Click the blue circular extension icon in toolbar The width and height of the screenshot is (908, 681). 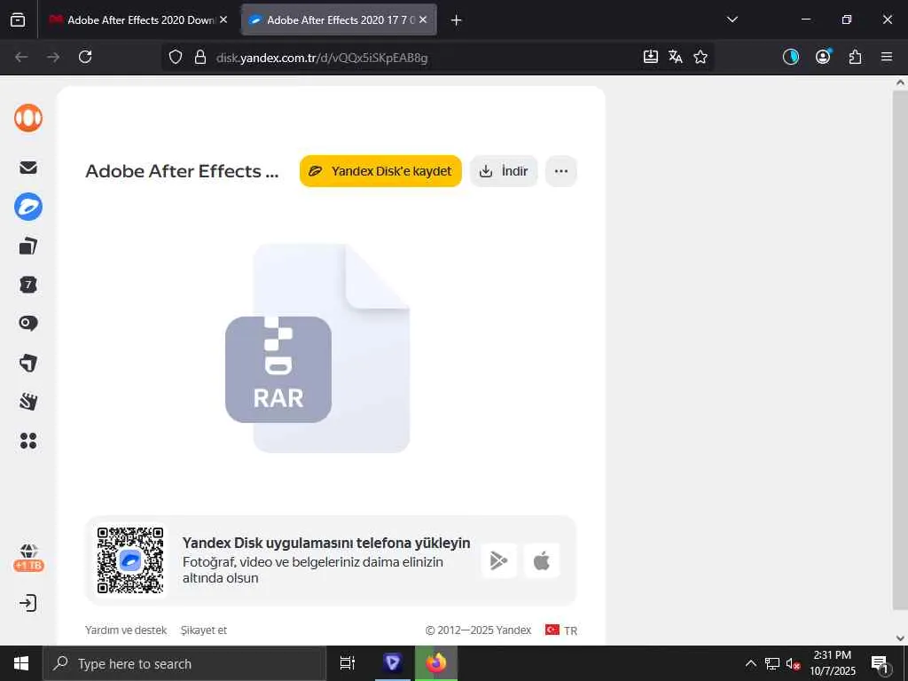tap(791, 57)
